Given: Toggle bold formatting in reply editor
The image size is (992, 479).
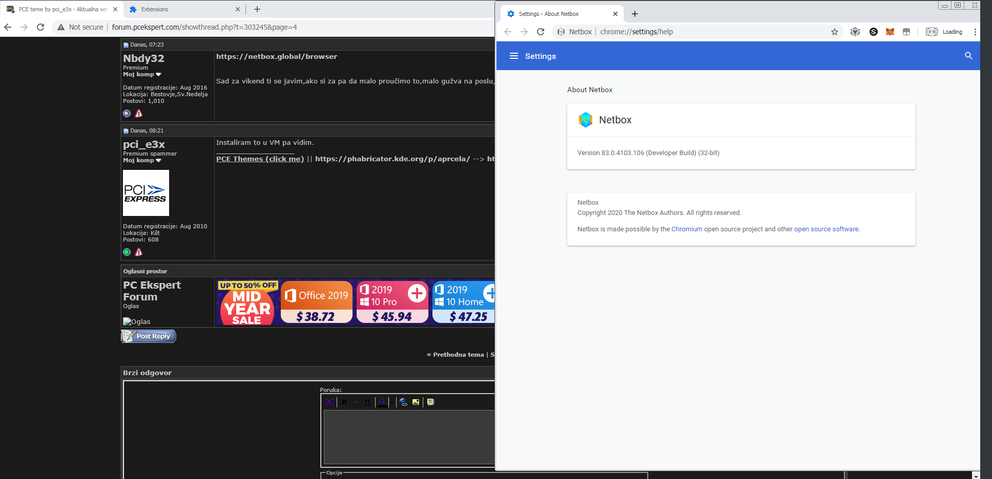Looking at the screenshot, I should [344, 402].
